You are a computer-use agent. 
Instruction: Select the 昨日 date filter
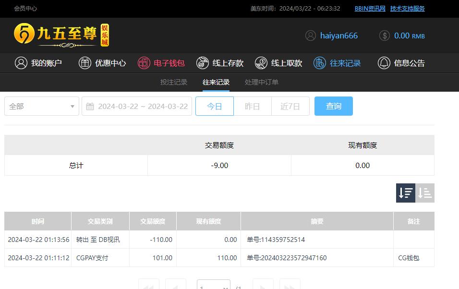tap(253, 106)
